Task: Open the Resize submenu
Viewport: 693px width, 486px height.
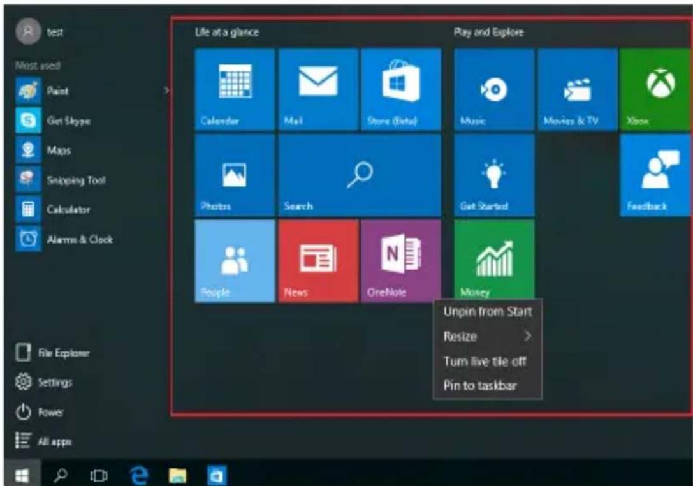Action: (488, 337)
